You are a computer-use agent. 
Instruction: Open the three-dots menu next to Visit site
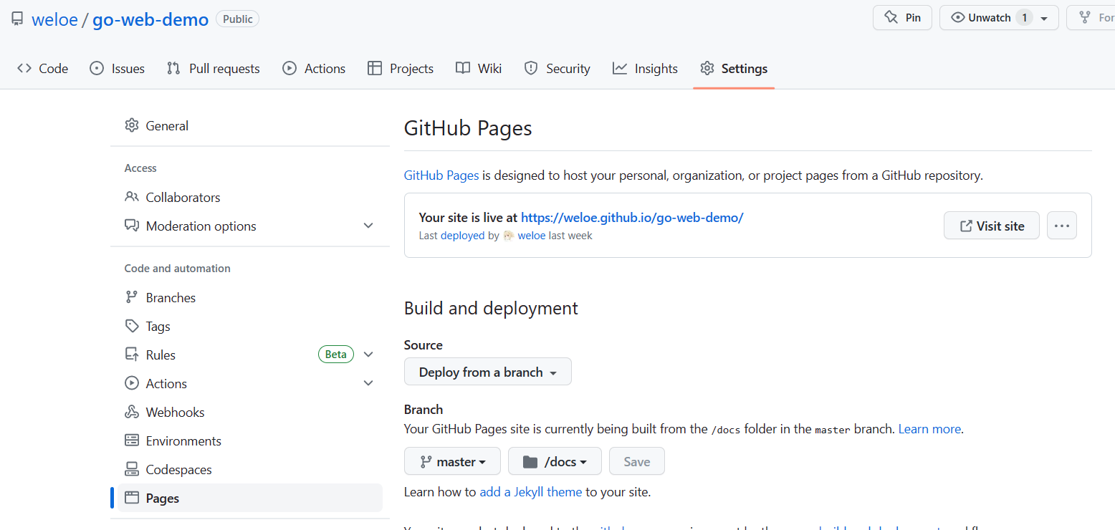click(x=1062, y=226)
